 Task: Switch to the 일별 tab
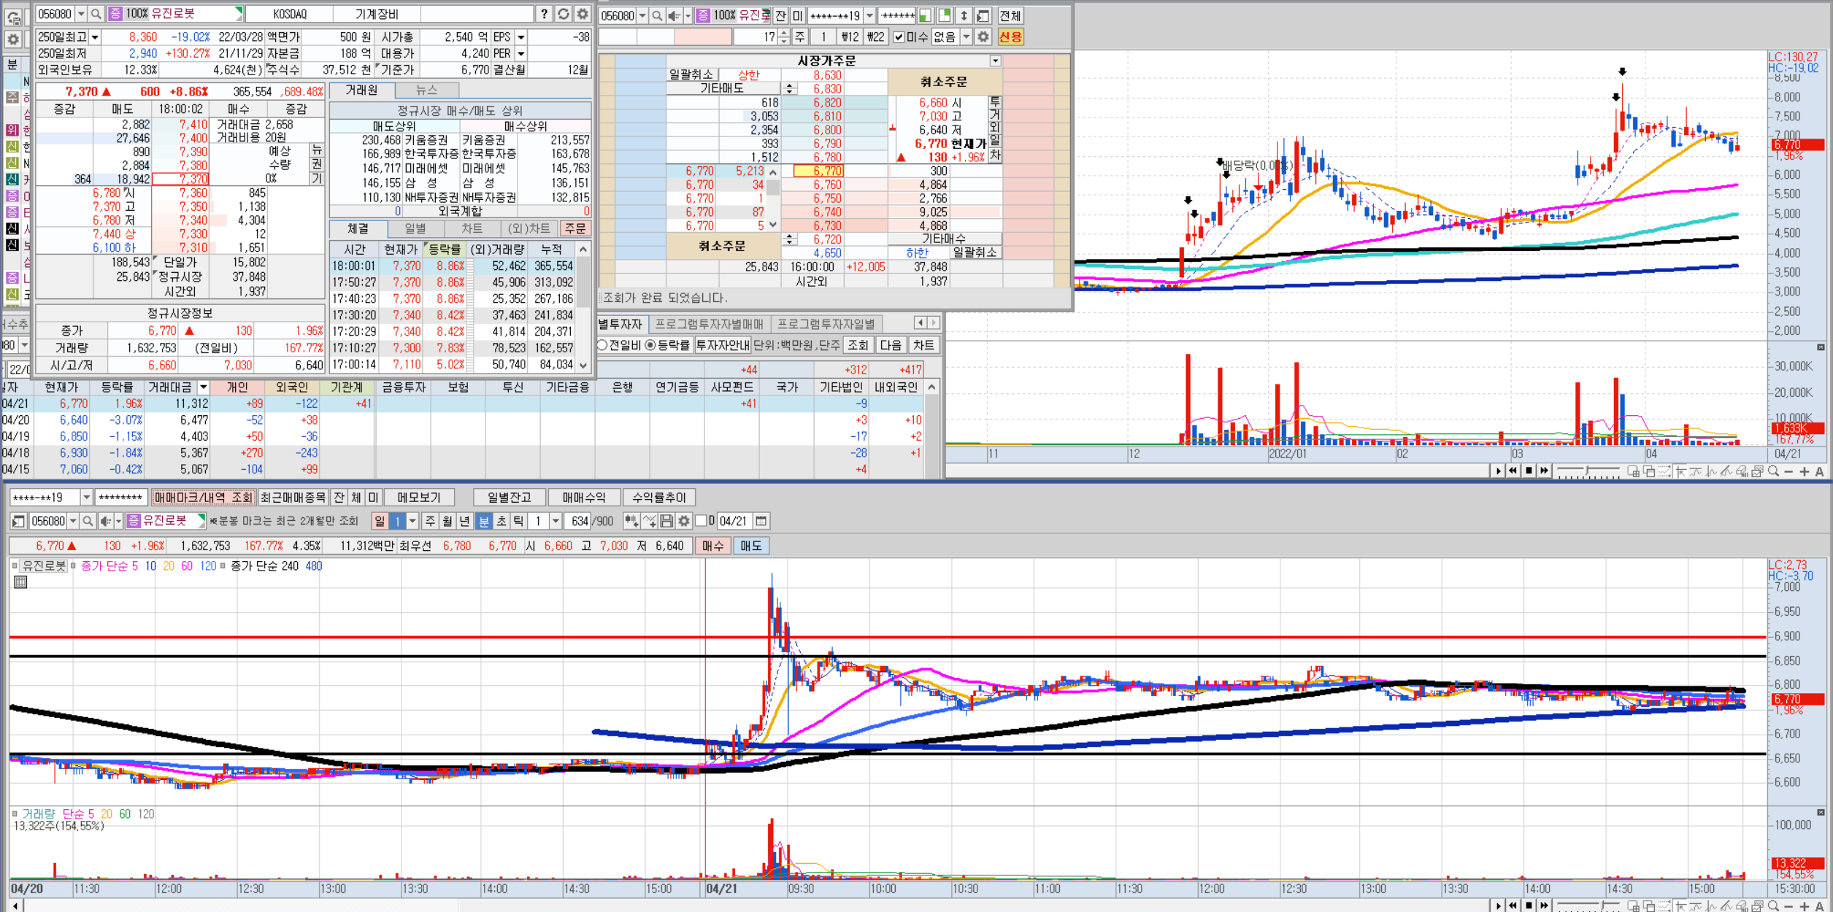click(x=415, y=228)
